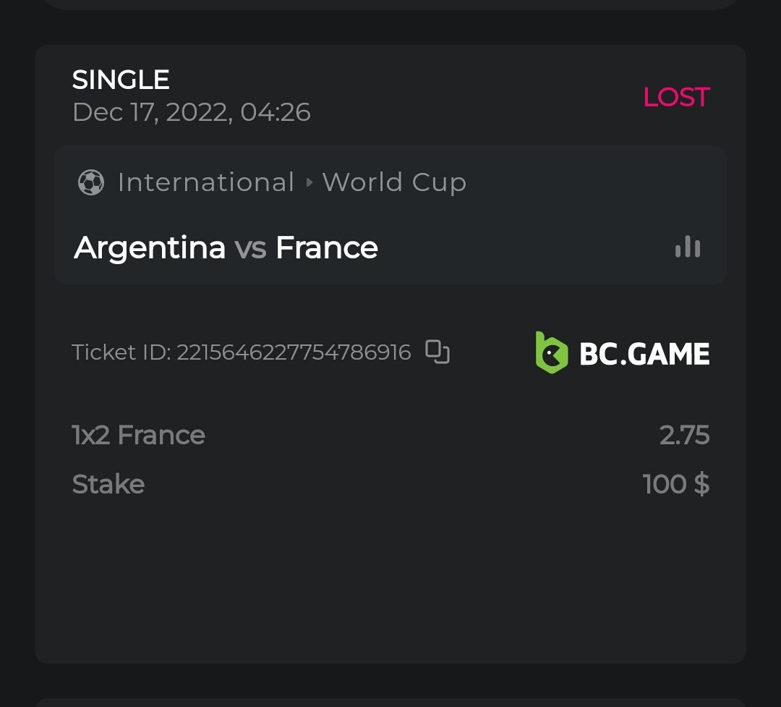Image resolution: width=781 pixels, height=707 pixels.
Task: Click the breadcrumb arrow before World Cup
Action: [x=310, y=182]
